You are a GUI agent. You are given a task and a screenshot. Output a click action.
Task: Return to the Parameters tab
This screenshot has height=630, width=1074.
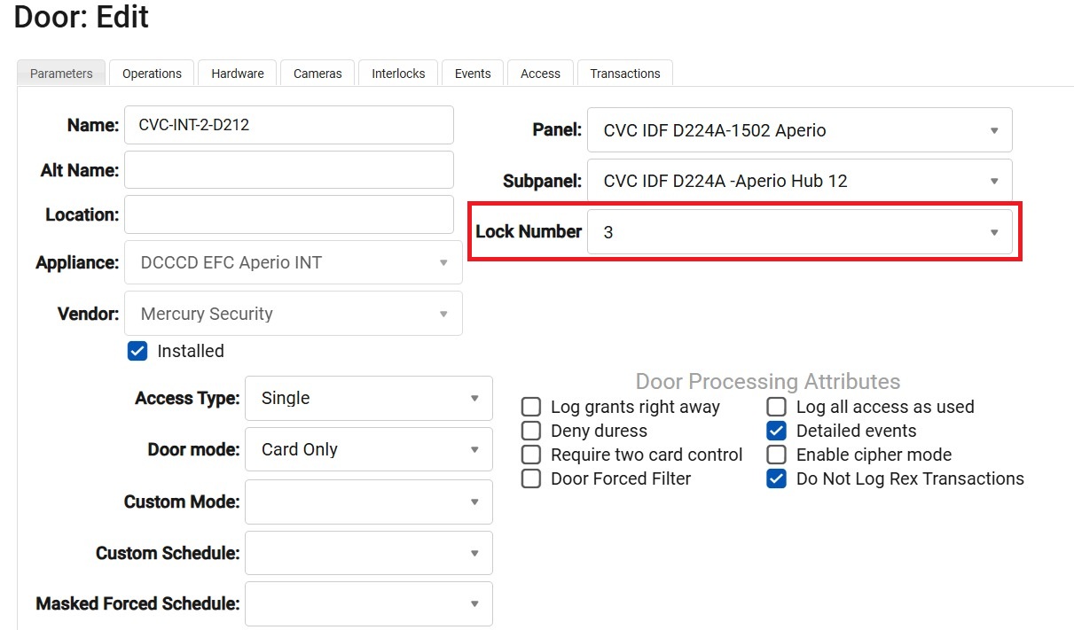pyautogui.click(x=60, y=73)
